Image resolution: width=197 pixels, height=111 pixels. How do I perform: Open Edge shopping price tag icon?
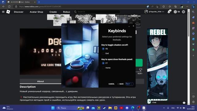[148, 6]
